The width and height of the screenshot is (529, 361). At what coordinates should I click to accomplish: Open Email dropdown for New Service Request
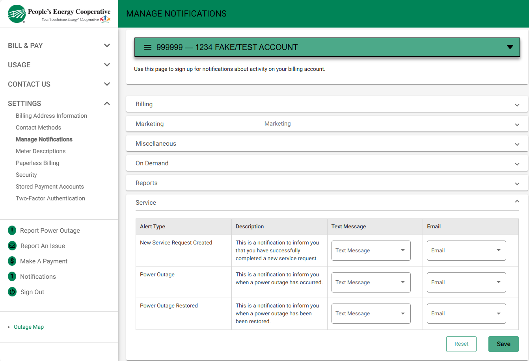click(x=466, y=250)
